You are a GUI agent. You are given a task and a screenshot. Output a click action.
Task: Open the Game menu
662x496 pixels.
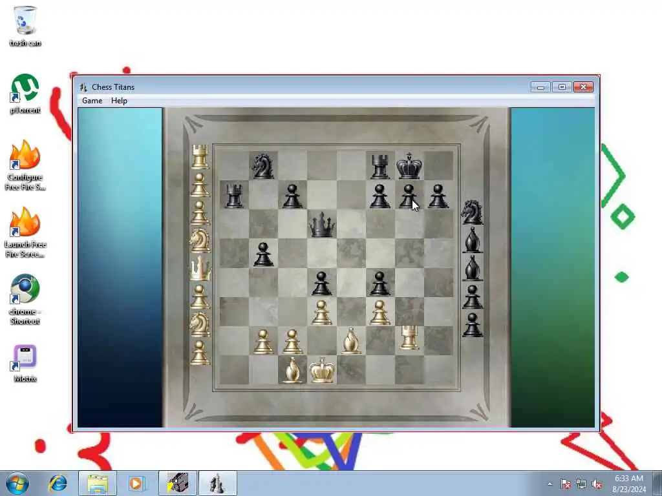(92, 101)
